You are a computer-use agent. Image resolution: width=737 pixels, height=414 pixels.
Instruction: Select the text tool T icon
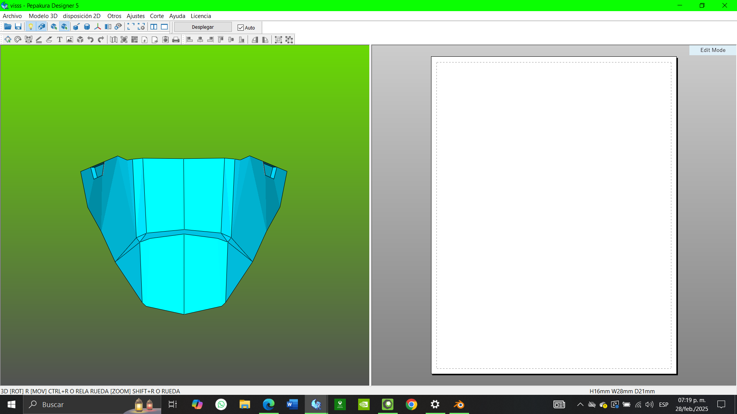click(59, 39)
